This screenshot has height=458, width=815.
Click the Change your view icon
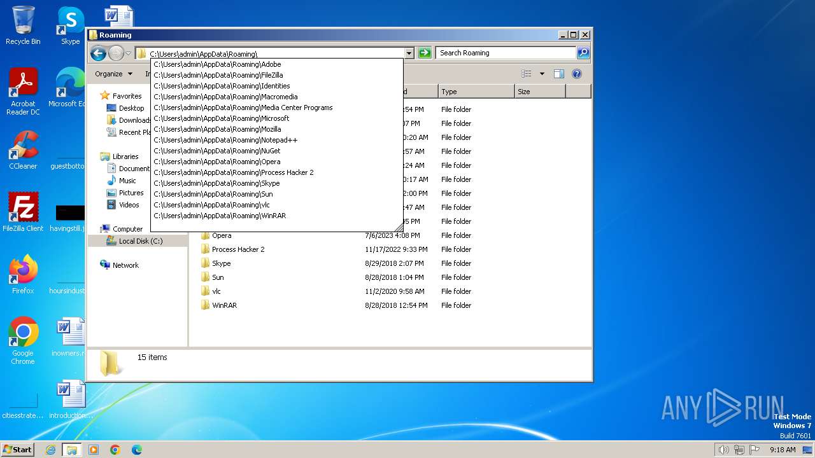coord(527,74)
